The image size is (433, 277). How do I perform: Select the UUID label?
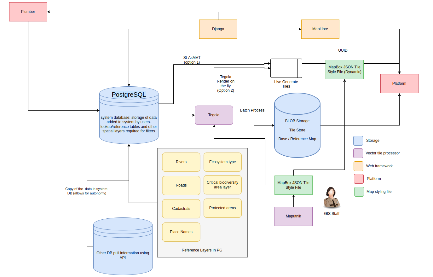(343, 50)
